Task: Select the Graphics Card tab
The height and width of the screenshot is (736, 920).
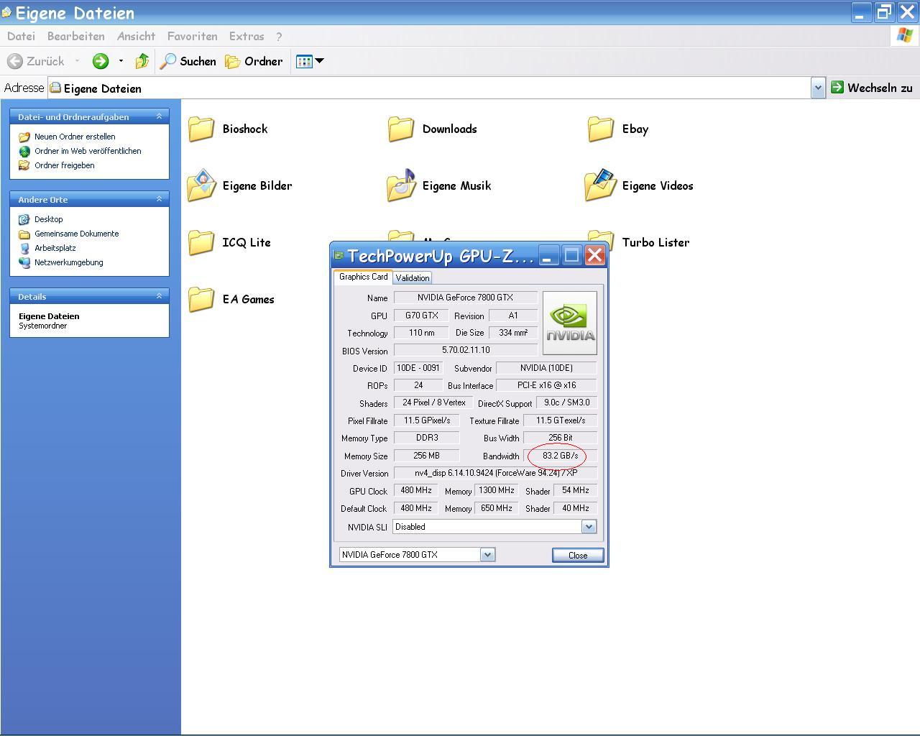Action: [x=363, y=277]
